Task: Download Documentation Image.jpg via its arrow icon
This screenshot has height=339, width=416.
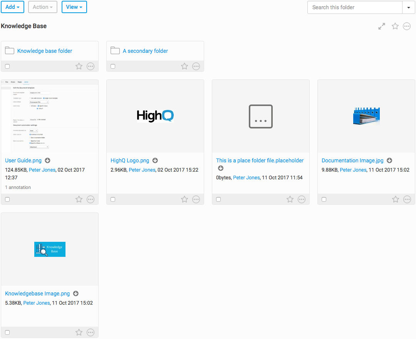Action: pos(389,160)
